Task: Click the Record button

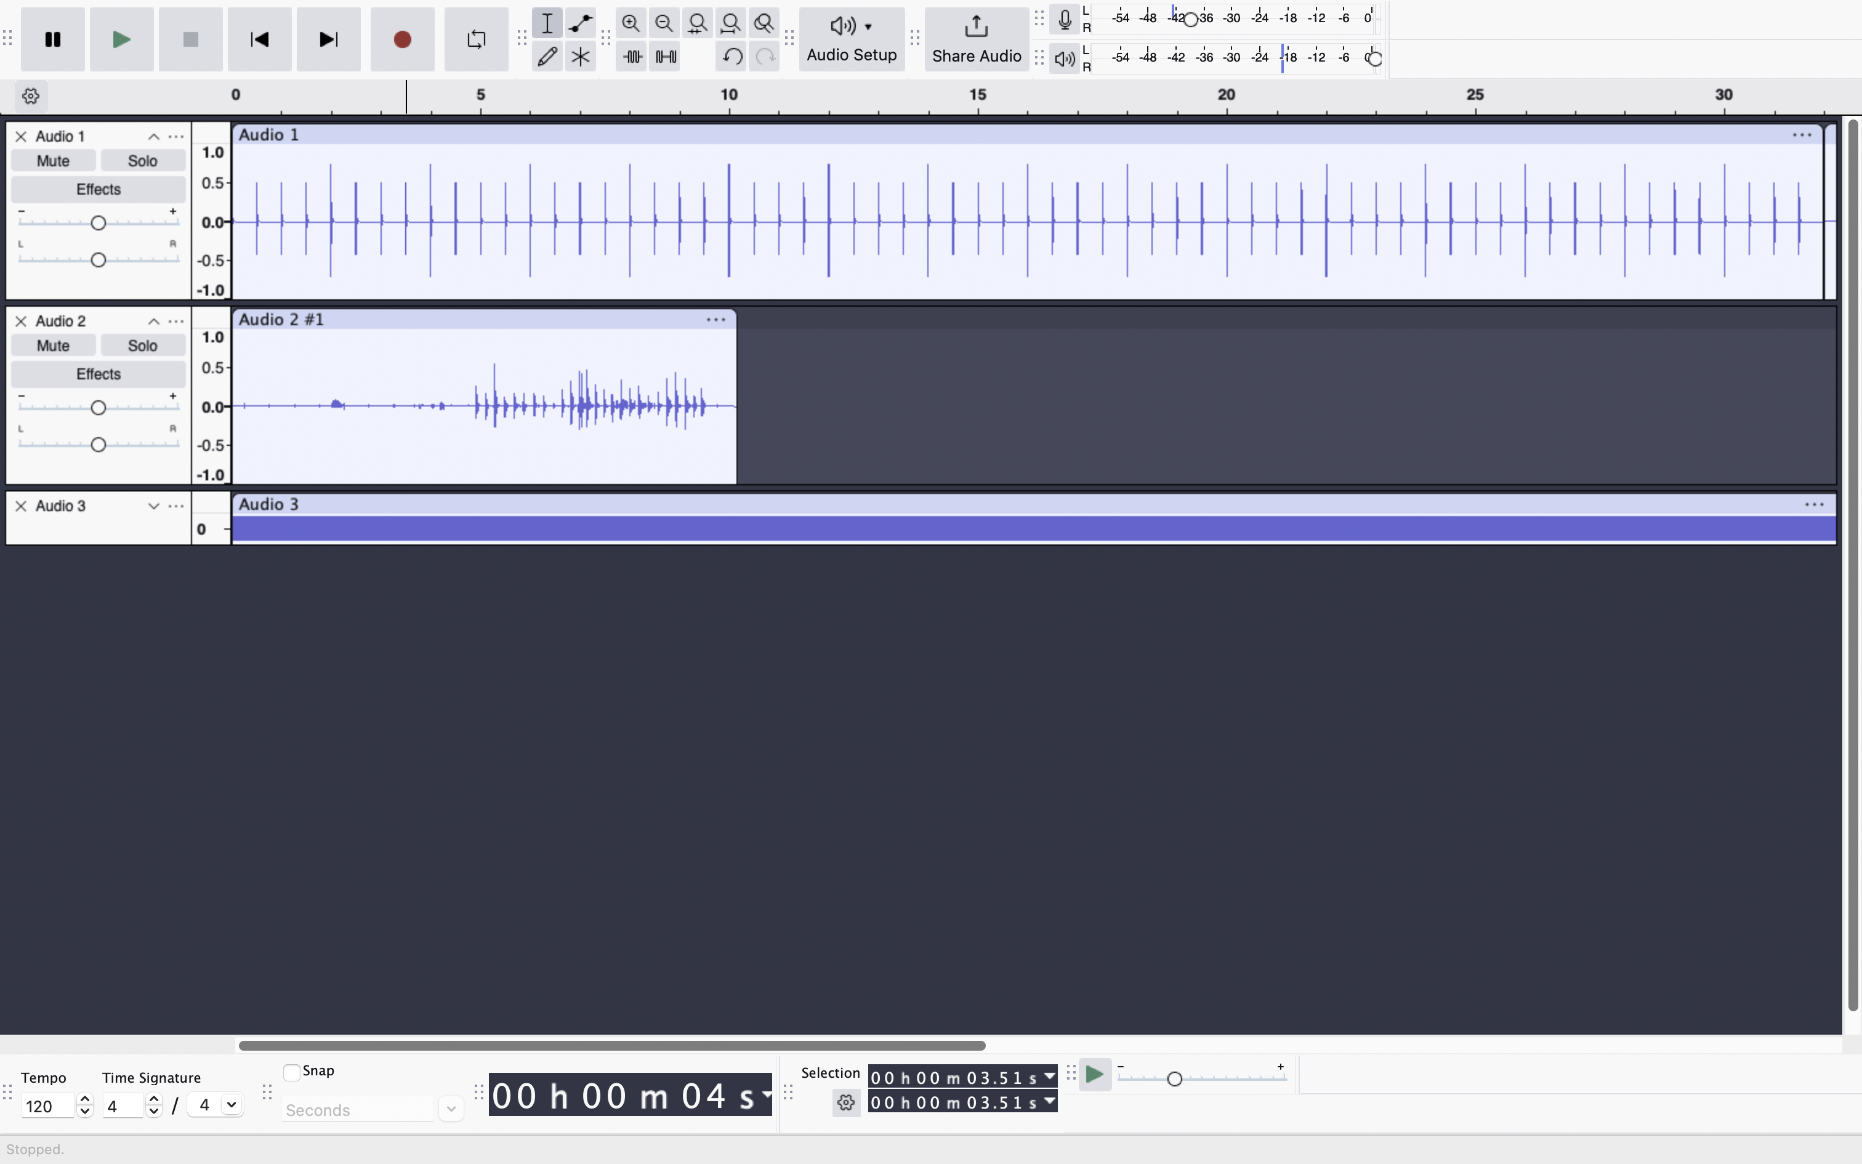Action: pos(401,39)
